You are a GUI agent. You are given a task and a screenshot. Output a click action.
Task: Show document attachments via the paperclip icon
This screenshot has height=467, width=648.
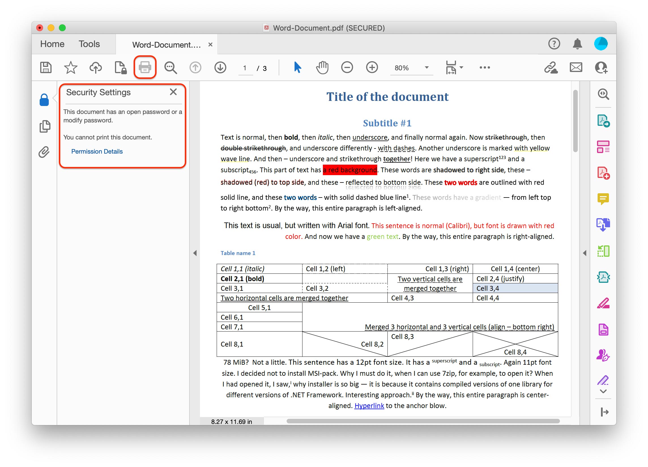(x=44, y=152)
